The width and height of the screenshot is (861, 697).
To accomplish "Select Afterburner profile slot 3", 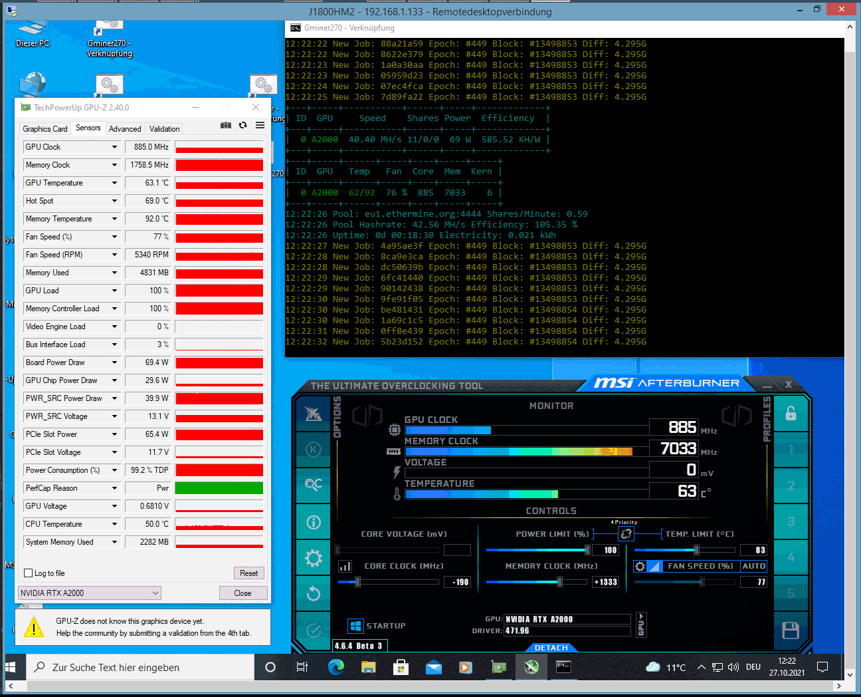I will click(791, 522).
